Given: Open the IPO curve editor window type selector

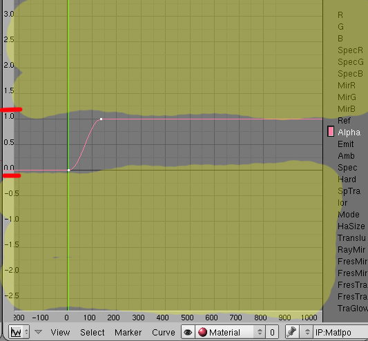Looking at the screenshot, I should coord(19,332).
